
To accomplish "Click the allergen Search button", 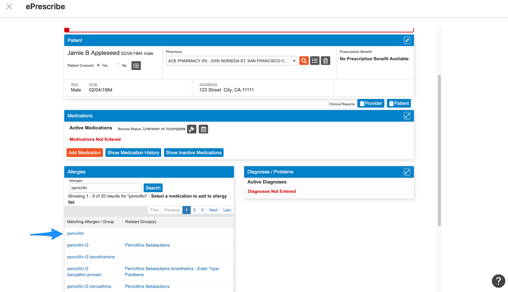I will (x=153, y=188).
